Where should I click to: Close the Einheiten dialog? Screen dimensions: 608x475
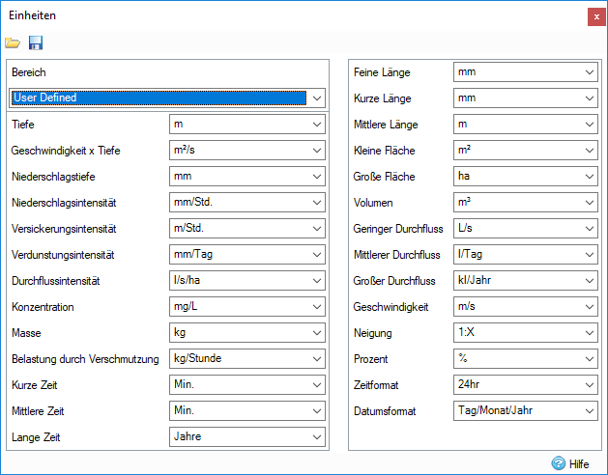595,16
